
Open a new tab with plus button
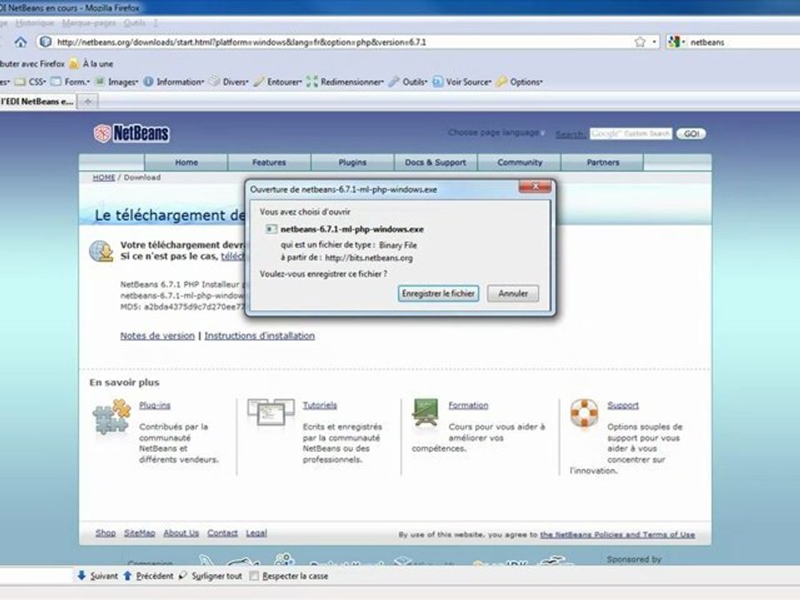[87, 102]
